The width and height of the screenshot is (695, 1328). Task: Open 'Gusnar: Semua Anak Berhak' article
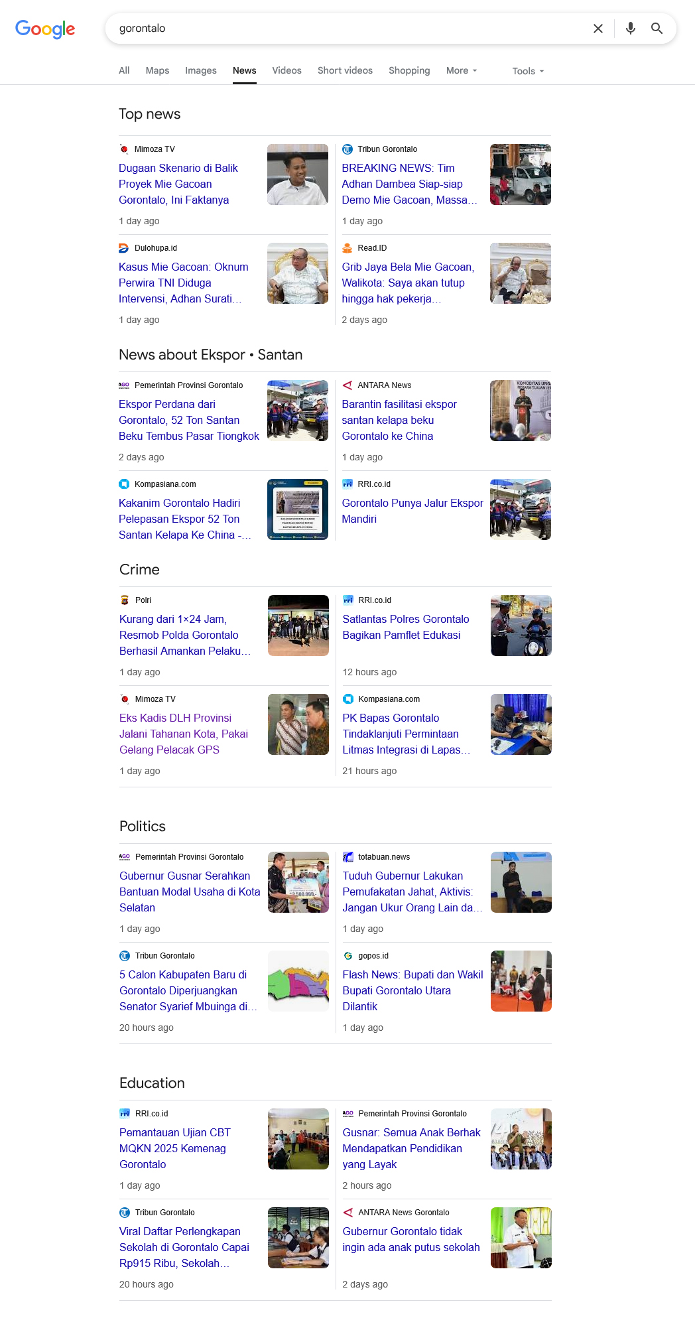point(411,1149)
